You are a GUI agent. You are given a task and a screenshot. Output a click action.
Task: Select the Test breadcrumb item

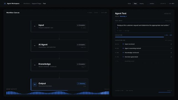pos(44,4)
